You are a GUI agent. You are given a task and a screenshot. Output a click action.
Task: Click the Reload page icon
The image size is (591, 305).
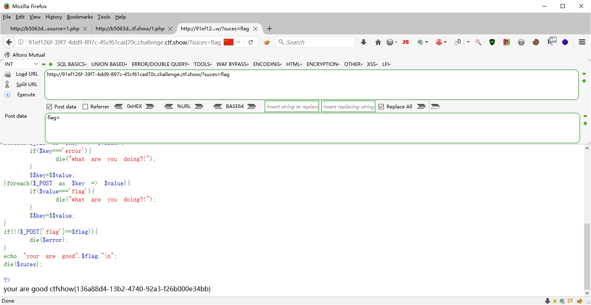pos(251,42)
